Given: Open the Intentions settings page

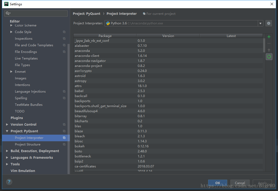Looking at the screenshot, I should pyautogui.click(x=22, y=85).
